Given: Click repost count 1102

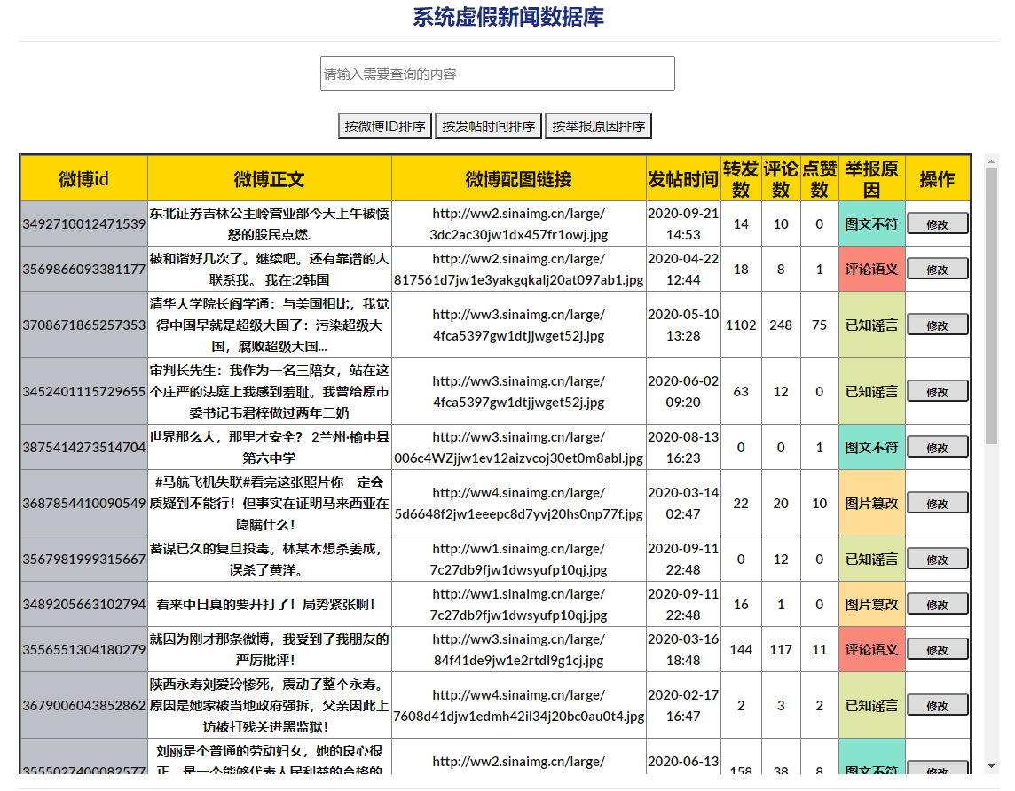Looking at the screenshot, I should click(x=741, y=325).
